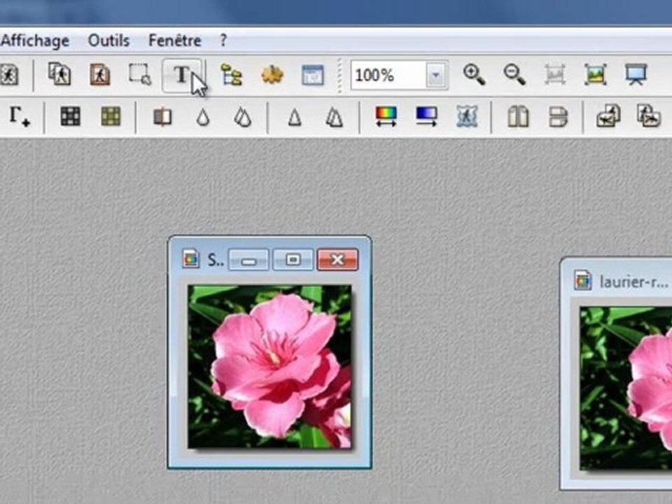Click the rainbow variation of hue icon
The width and height of the screenshot is (672, 504).
(x=386, y=117)
